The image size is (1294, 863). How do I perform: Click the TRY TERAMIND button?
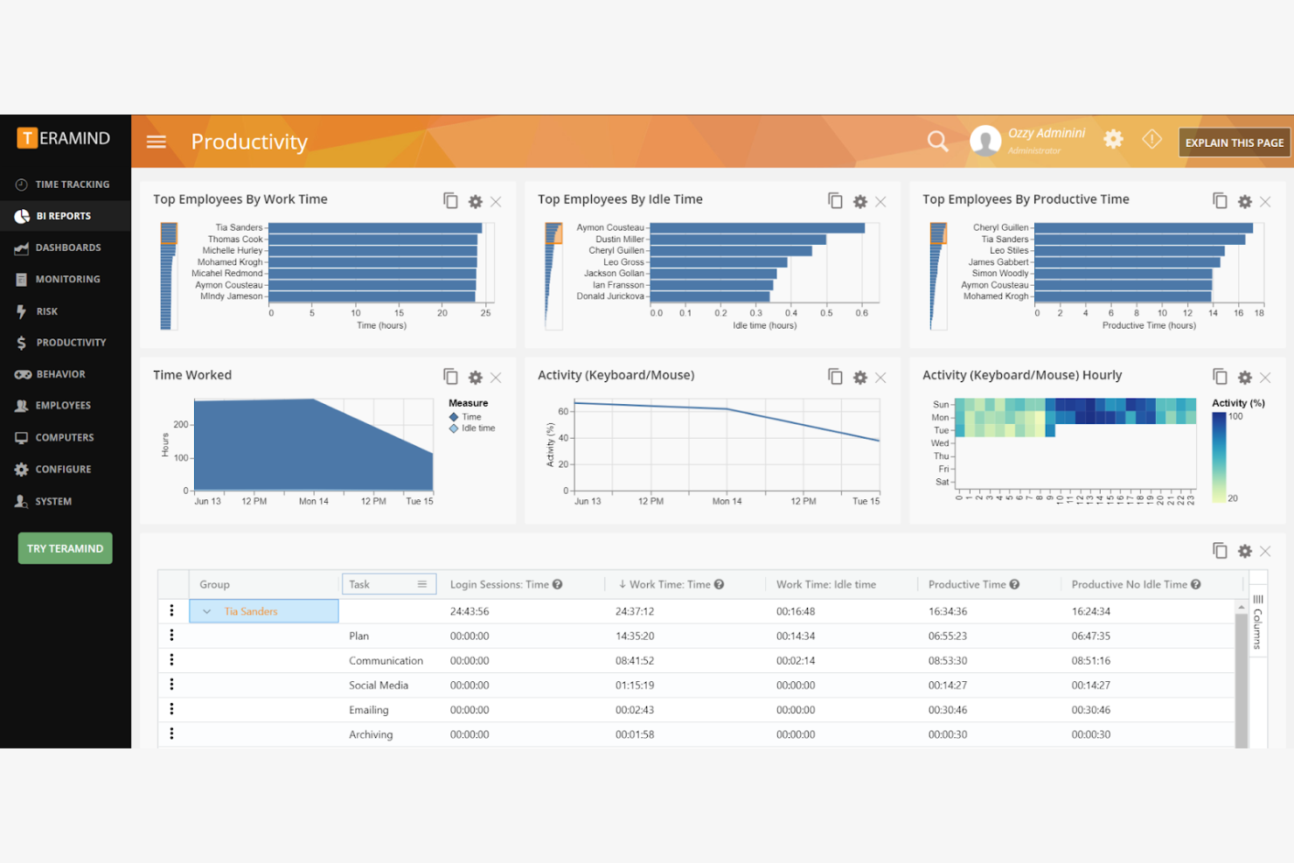point(64,548)
